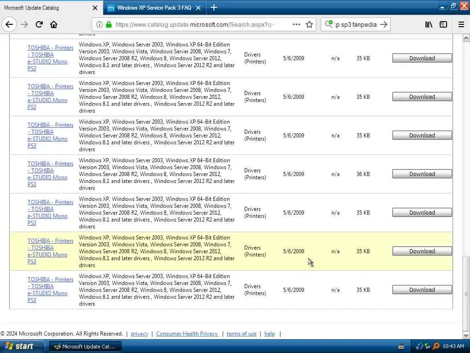Click the Microsoft Update Cat... taskbar button

pyautogui.click(x=85, y=347)
